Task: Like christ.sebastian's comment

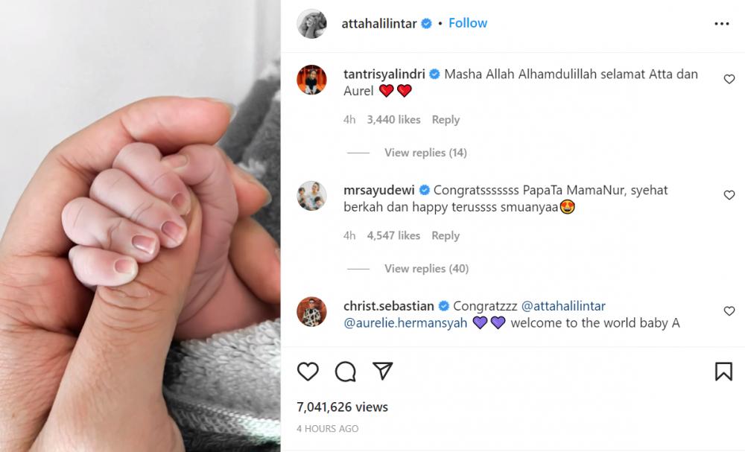Action: (x=729, y=311)
